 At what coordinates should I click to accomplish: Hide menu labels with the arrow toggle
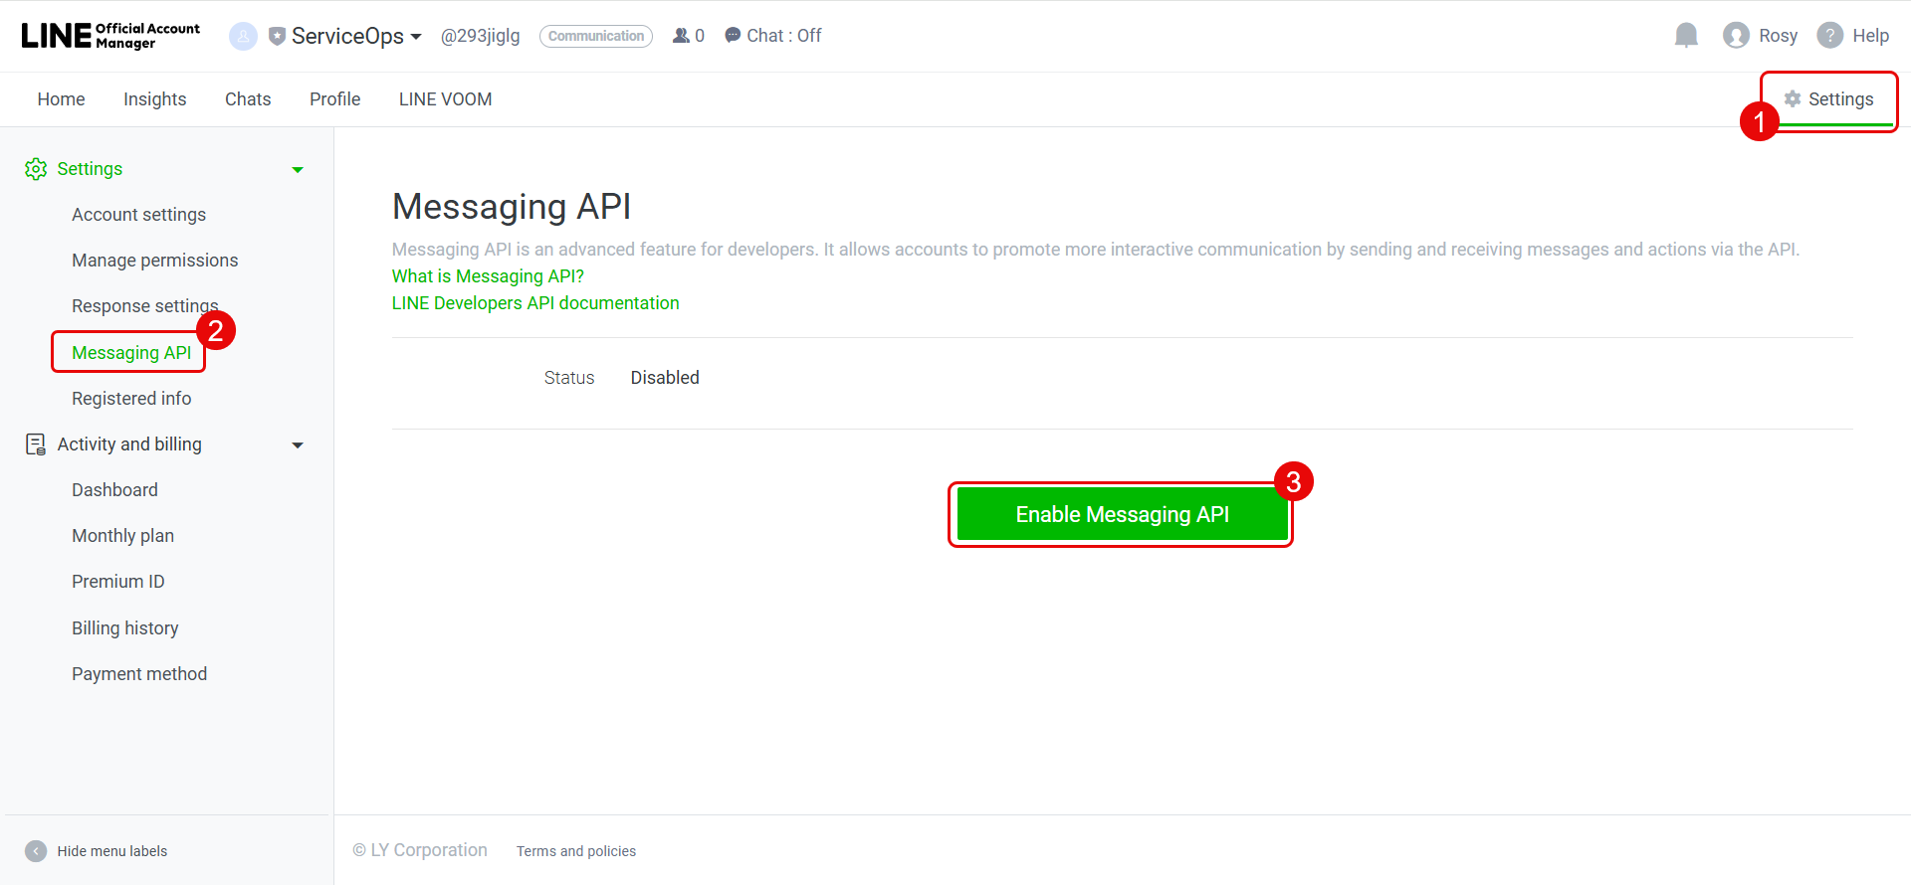point(36,851)
